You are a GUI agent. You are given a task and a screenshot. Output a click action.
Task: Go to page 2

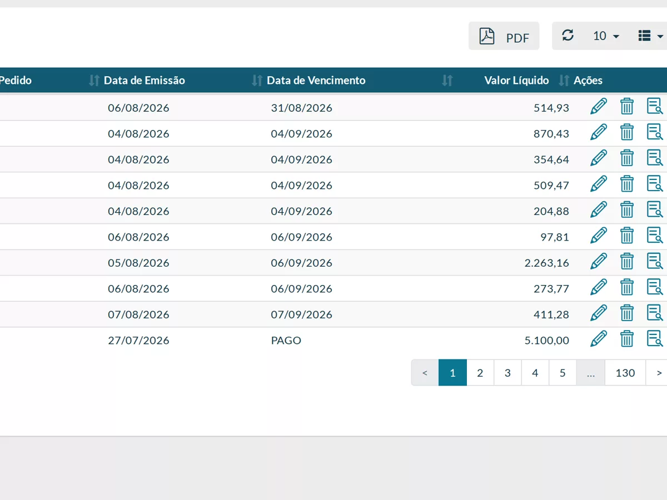[480, 373]
